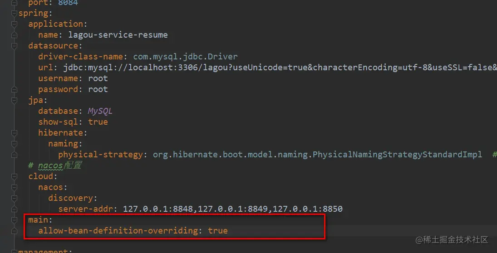
Task: Click the username key
Action: coord(59,78)
